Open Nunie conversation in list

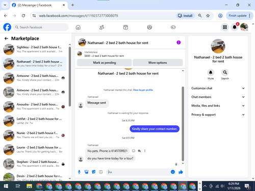[34, 135]
